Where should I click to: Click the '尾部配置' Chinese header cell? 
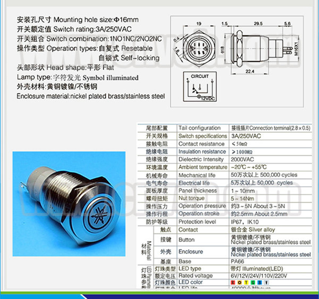click(157, 128)
